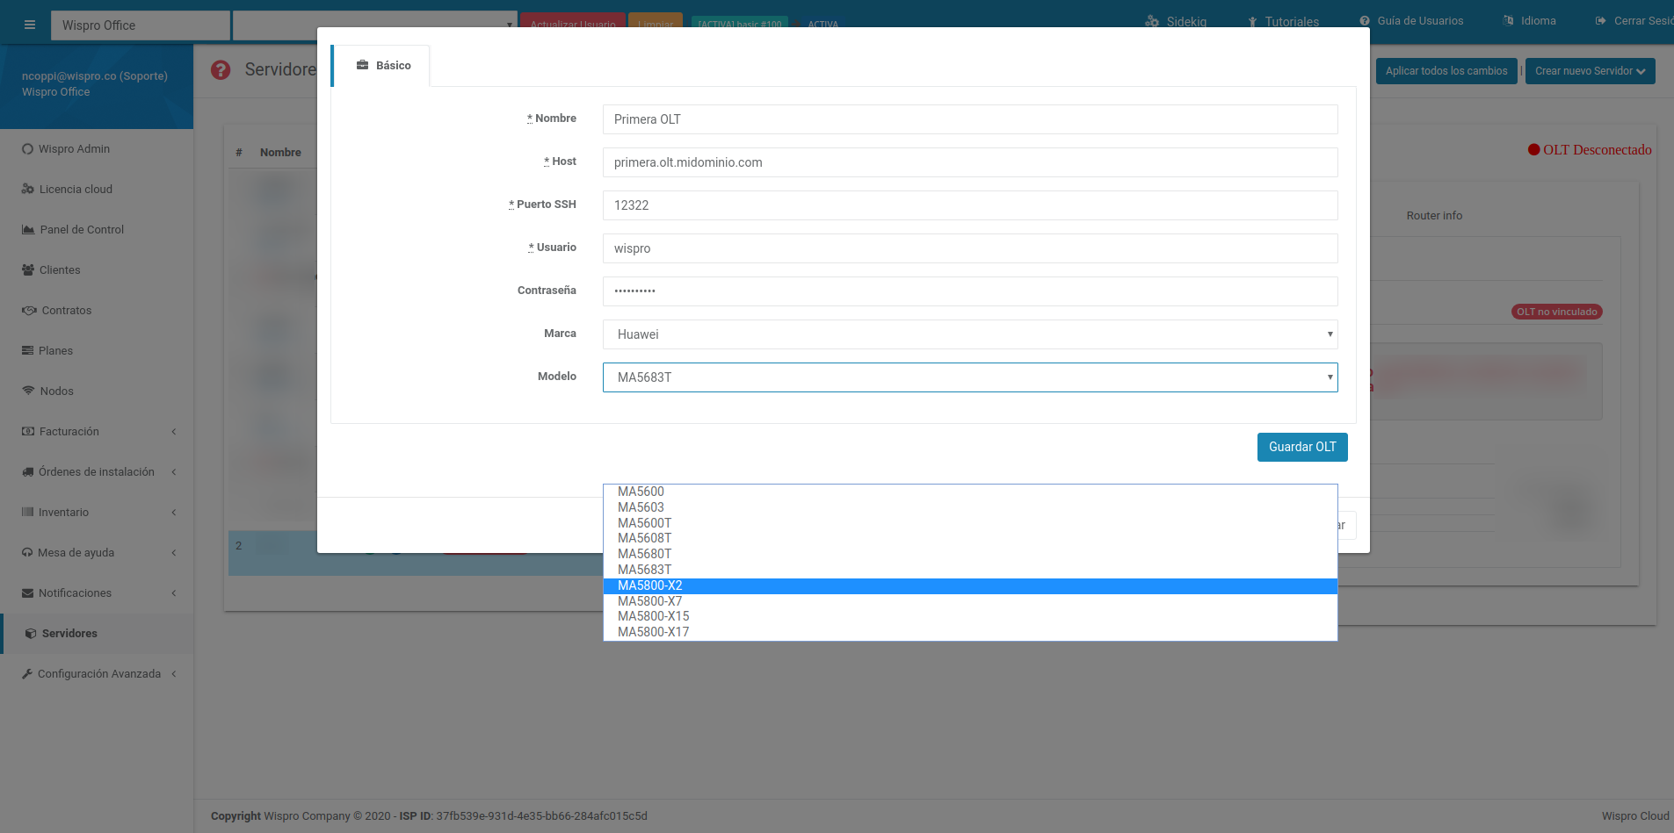The width and height of the screenshot is (1674, 833).
Task: Open the Clientes sidebar link
Action: (97, 270)
